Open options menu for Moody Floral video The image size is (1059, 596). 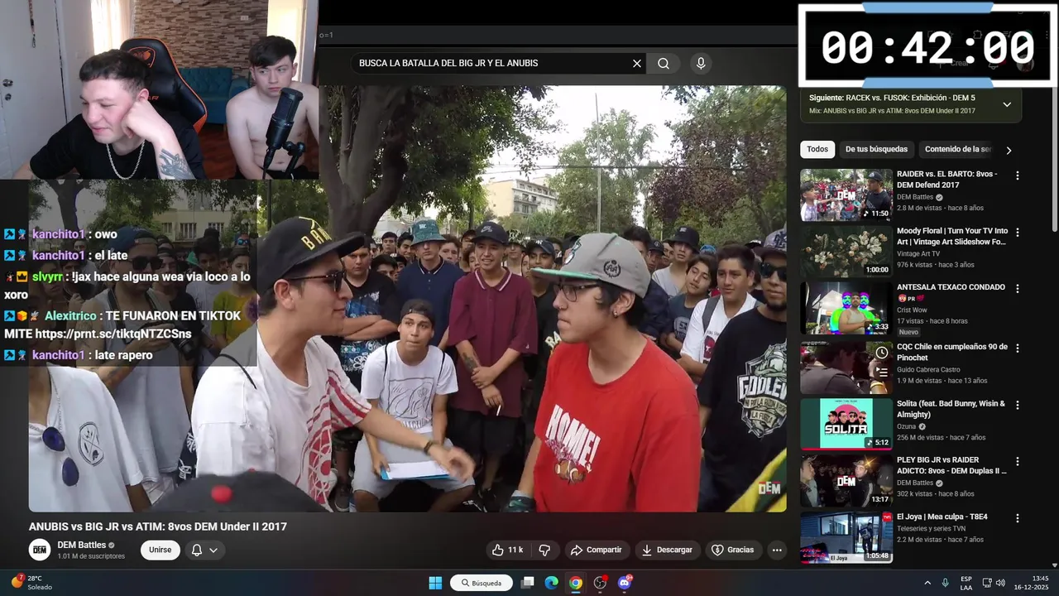[1018, 233]
